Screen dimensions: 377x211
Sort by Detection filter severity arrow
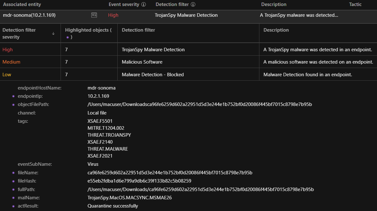point(53,34)
